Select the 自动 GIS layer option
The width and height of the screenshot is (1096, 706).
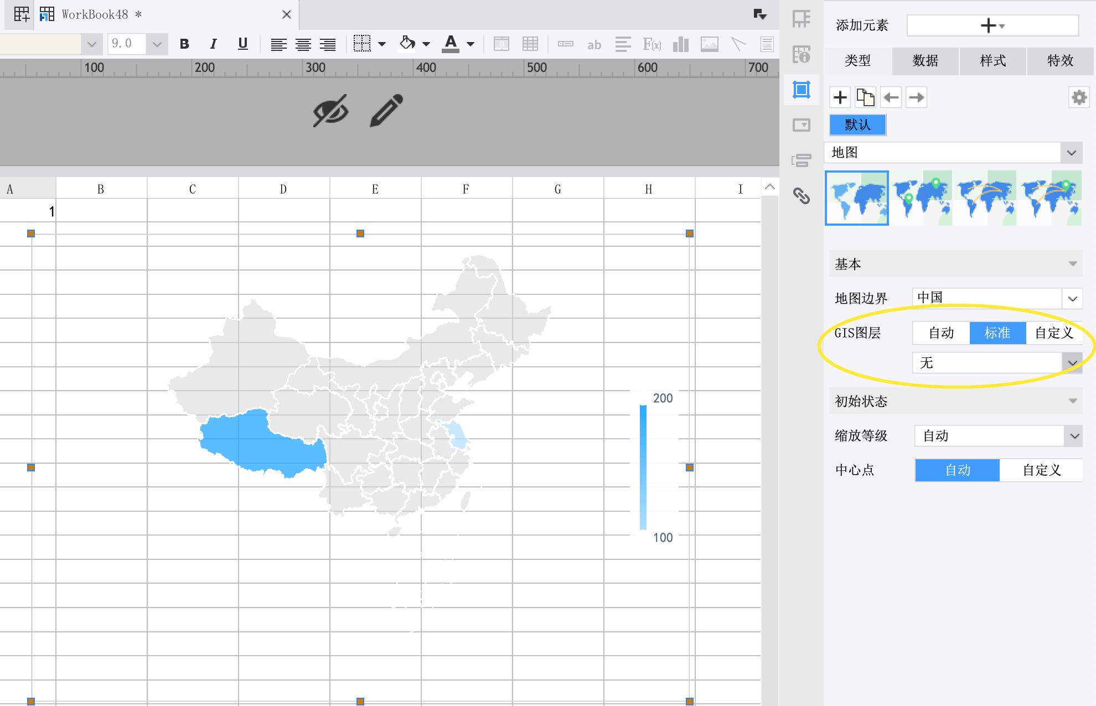(x=941, y=333)
